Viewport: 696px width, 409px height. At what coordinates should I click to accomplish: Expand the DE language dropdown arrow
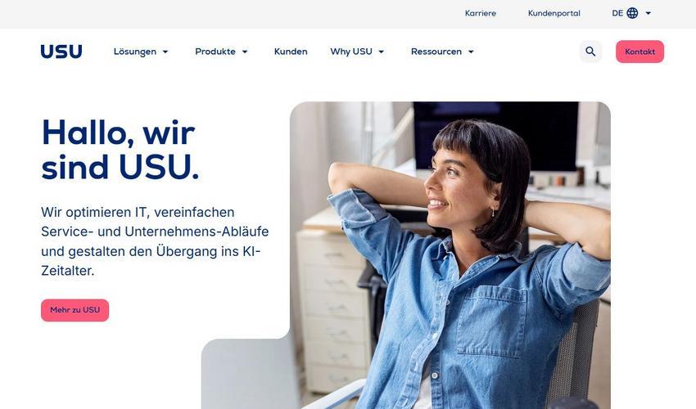point(648,13)
